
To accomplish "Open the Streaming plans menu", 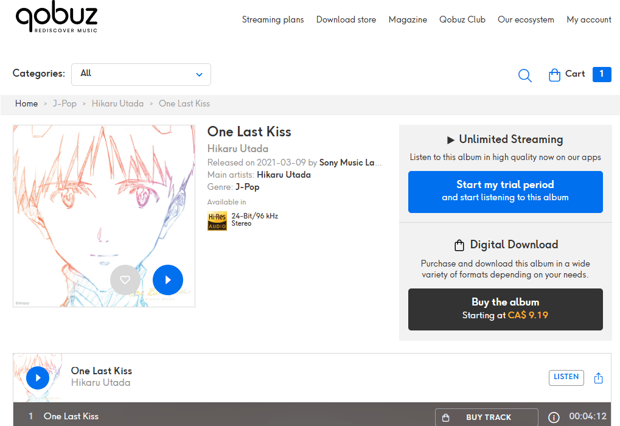I will [273, 19].
